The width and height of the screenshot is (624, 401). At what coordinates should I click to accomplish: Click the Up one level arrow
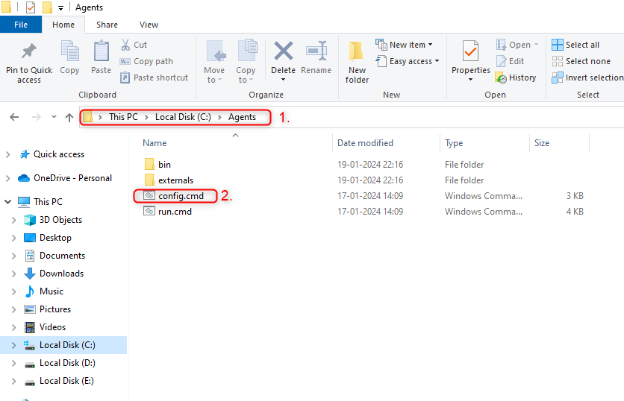tap(69, 117)
